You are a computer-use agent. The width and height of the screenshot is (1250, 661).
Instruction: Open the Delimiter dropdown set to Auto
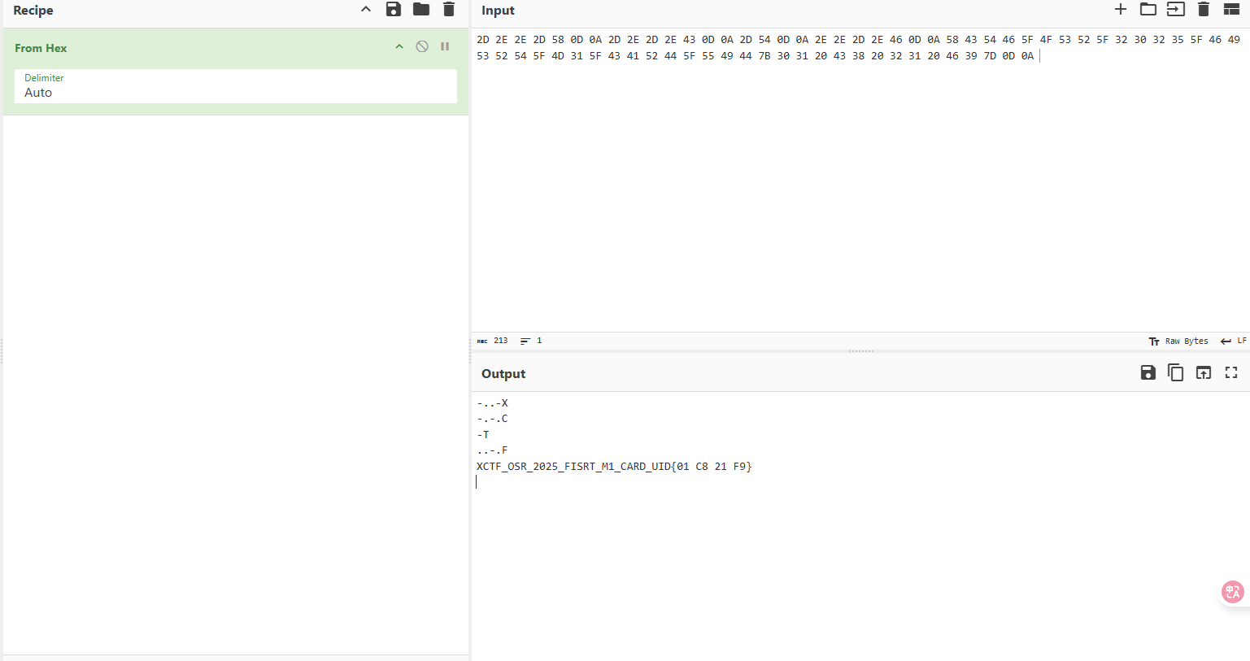click(236, 86)
